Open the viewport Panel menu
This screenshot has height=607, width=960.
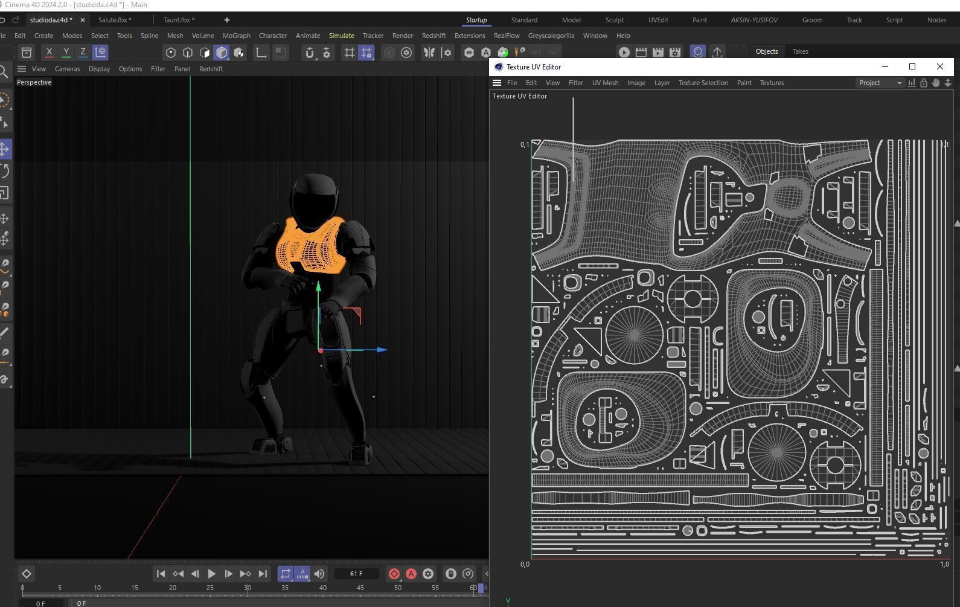182,69
